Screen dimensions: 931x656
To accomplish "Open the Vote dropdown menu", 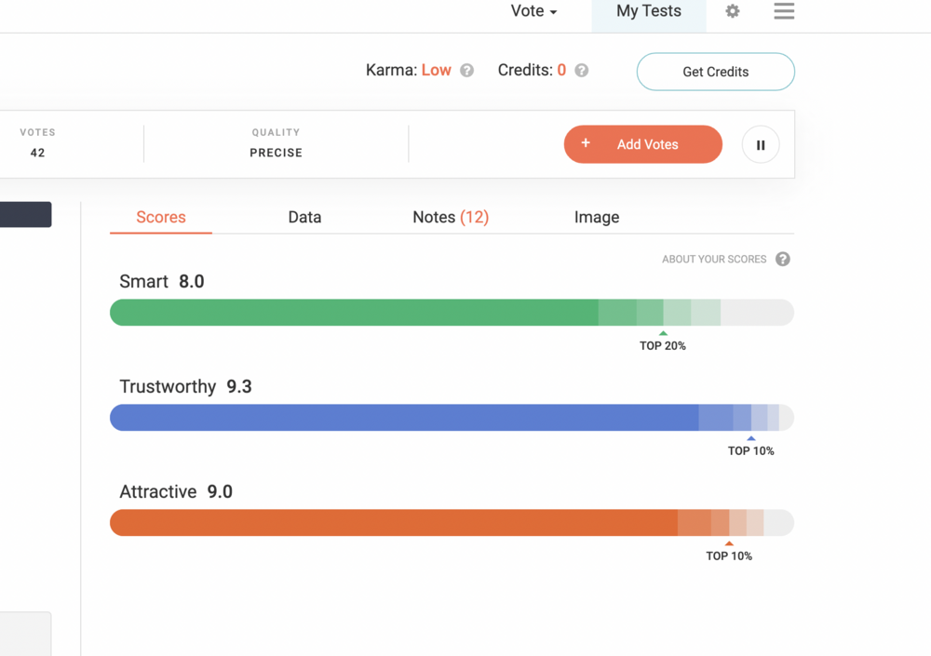I will (533, 10).
